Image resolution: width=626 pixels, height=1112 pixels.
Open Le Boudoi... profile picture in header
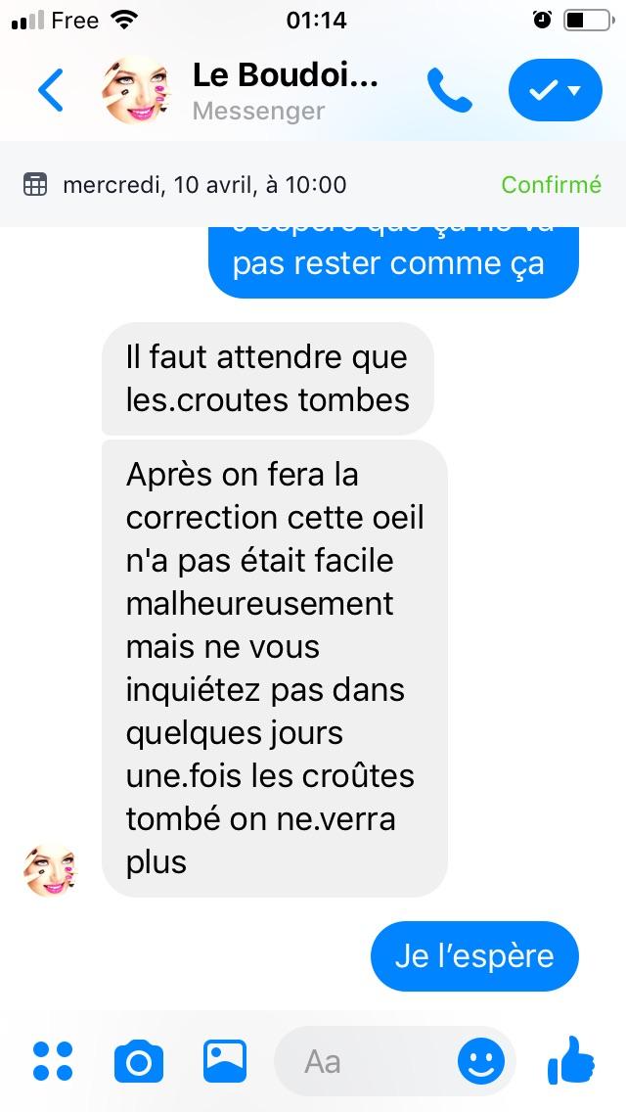pyautogui.click(x=135, y=90)
